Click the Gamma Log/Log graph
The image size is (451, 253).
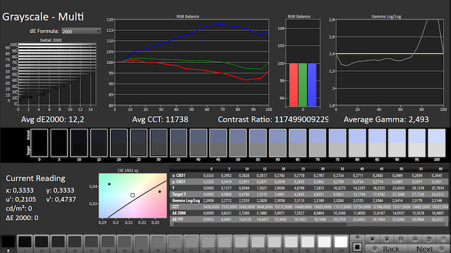389,62
